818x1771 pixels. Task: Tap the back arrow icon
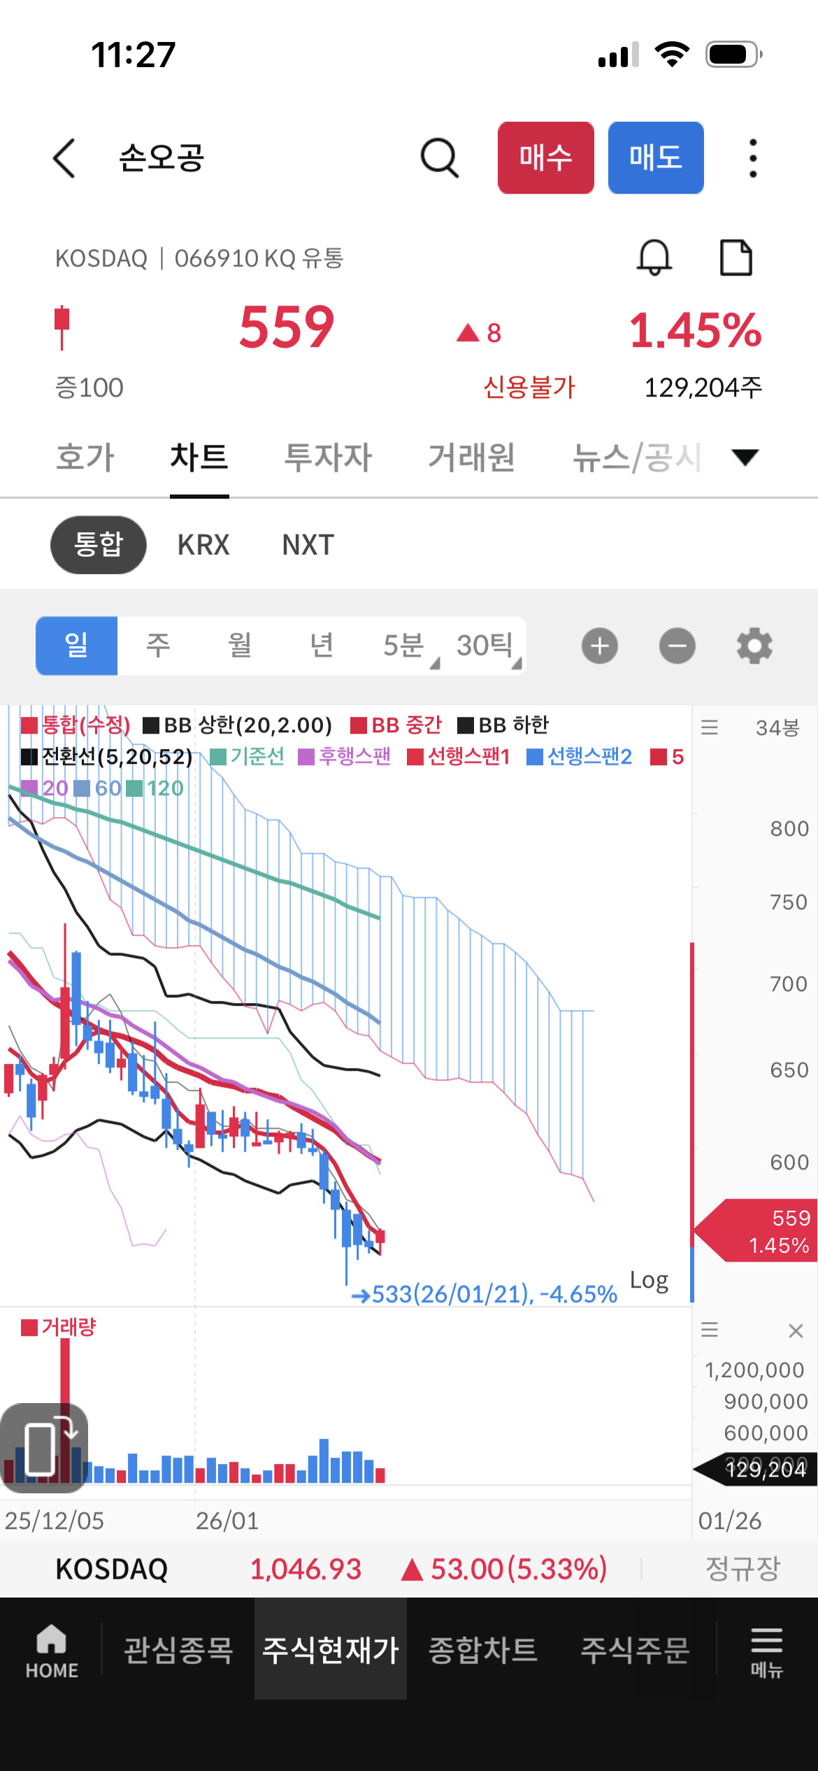(x=64, y=158)
